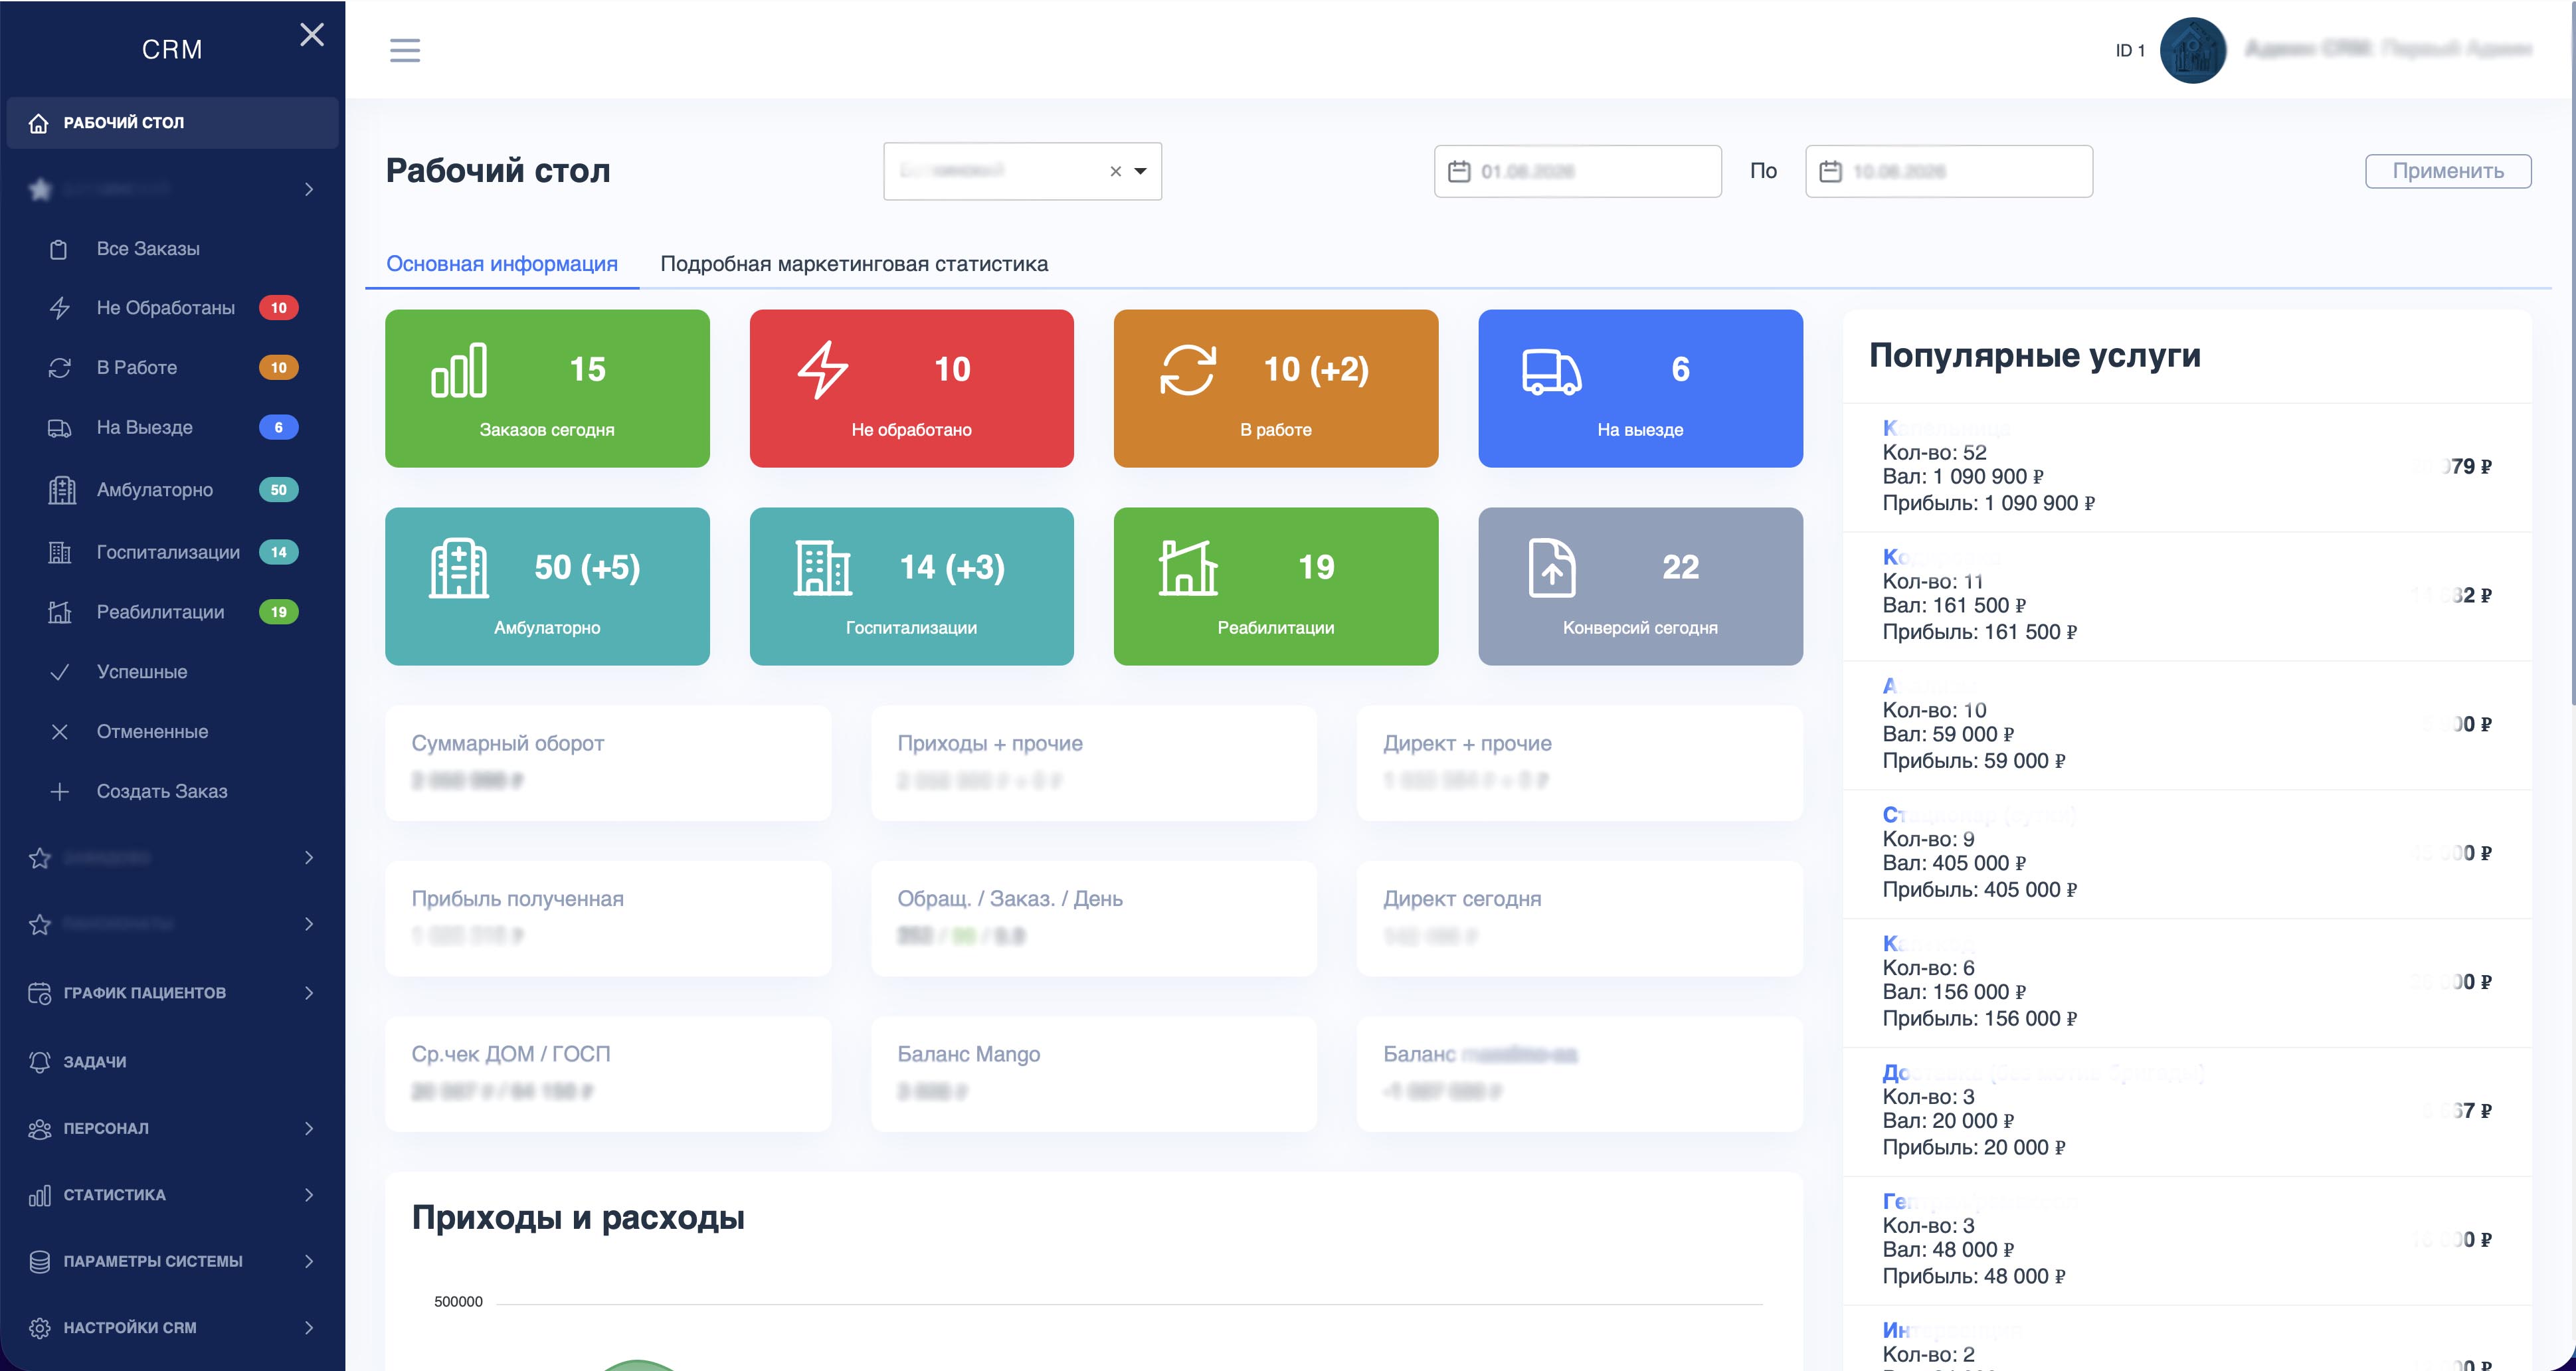Click the database icon for Параметры системы

click(x=39, y=1262)
